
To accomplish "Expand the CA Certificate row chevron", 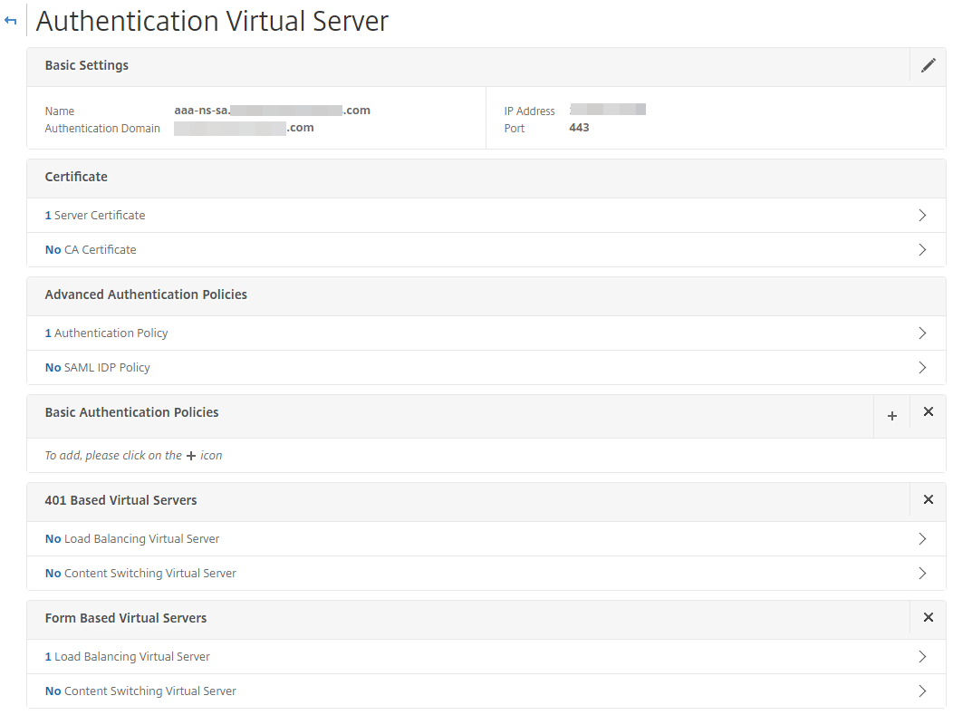I will [922, 250].
